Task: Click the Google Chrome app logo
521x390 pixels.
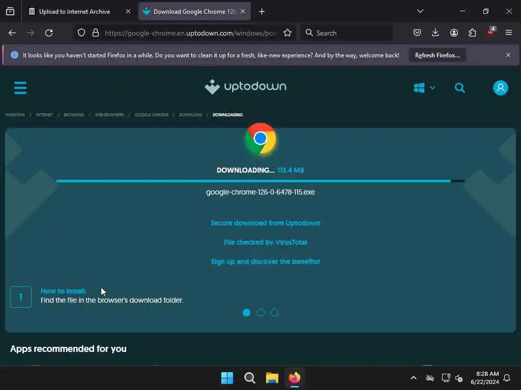Action: (x=260, y=139)
